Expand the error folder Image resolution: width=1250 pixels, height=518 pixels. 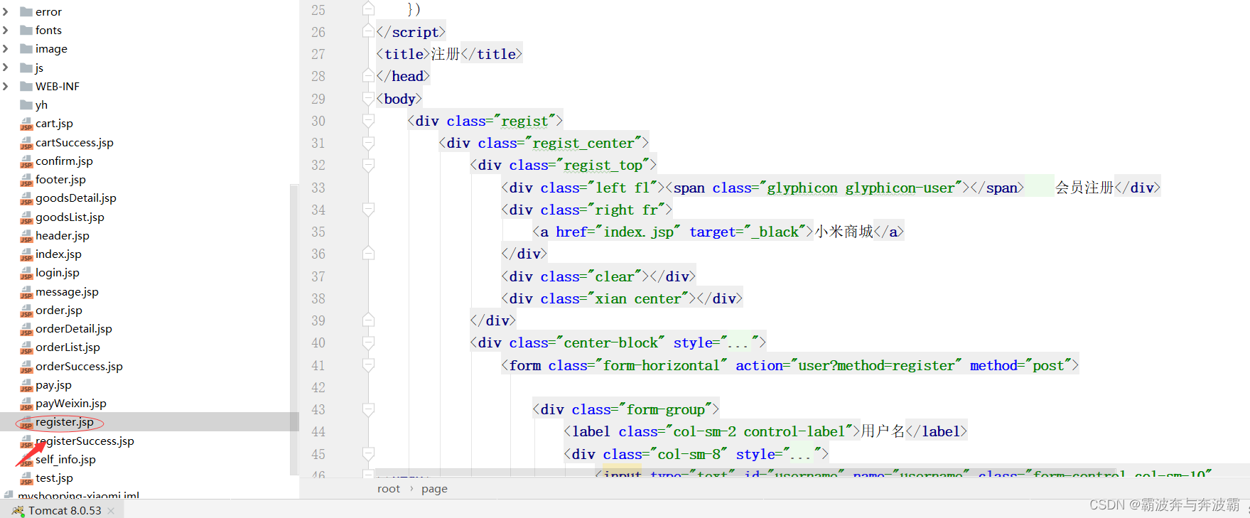coord(6,11)
